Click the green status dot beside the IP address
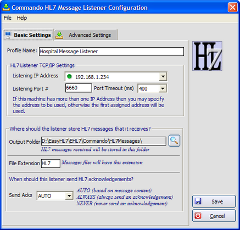 69,76
